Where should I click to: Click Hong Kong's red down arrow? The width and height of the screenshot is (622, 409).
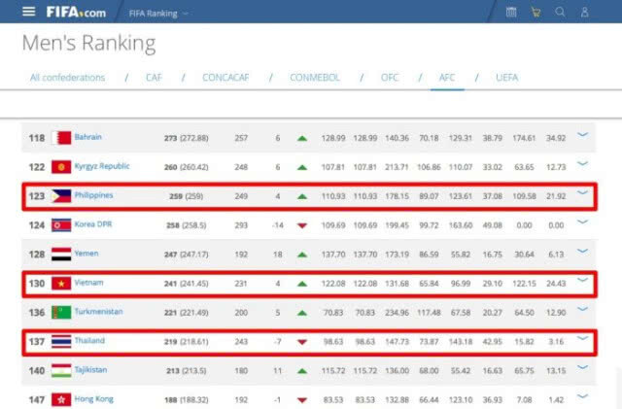(302, 400)
